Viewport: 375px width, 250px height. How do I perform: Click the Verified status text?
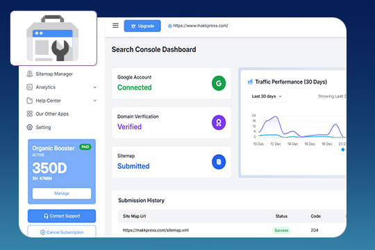[129, 127]
